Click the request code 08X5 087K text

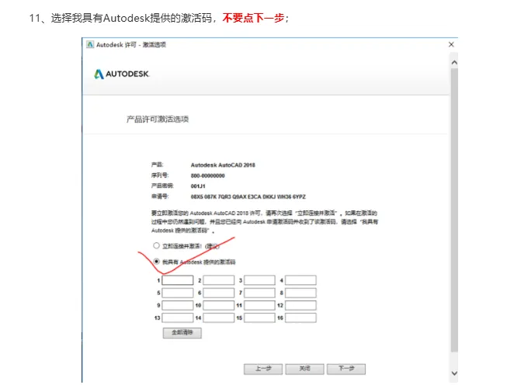[248, 196]
